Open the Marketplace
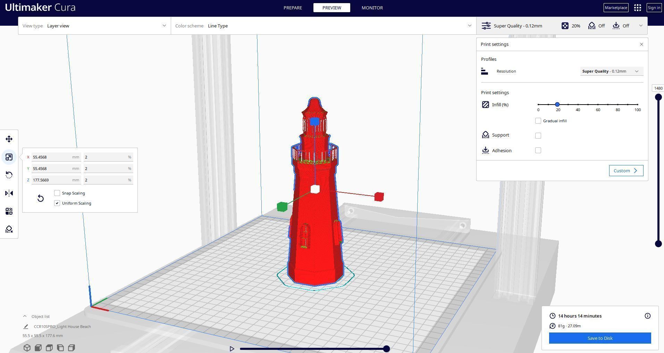This screenshot has width=664, height=353. (616, 8)
